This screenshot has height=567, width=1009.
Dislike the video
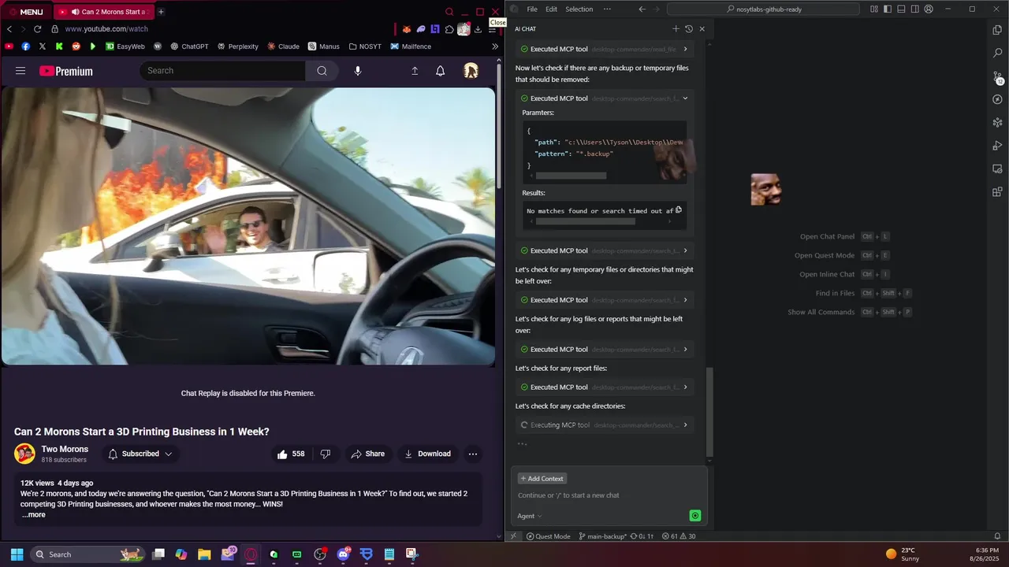325,454
